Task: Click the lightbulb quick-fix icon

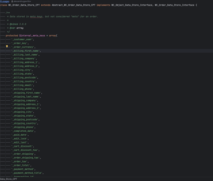Action: (x=7, y=46)
